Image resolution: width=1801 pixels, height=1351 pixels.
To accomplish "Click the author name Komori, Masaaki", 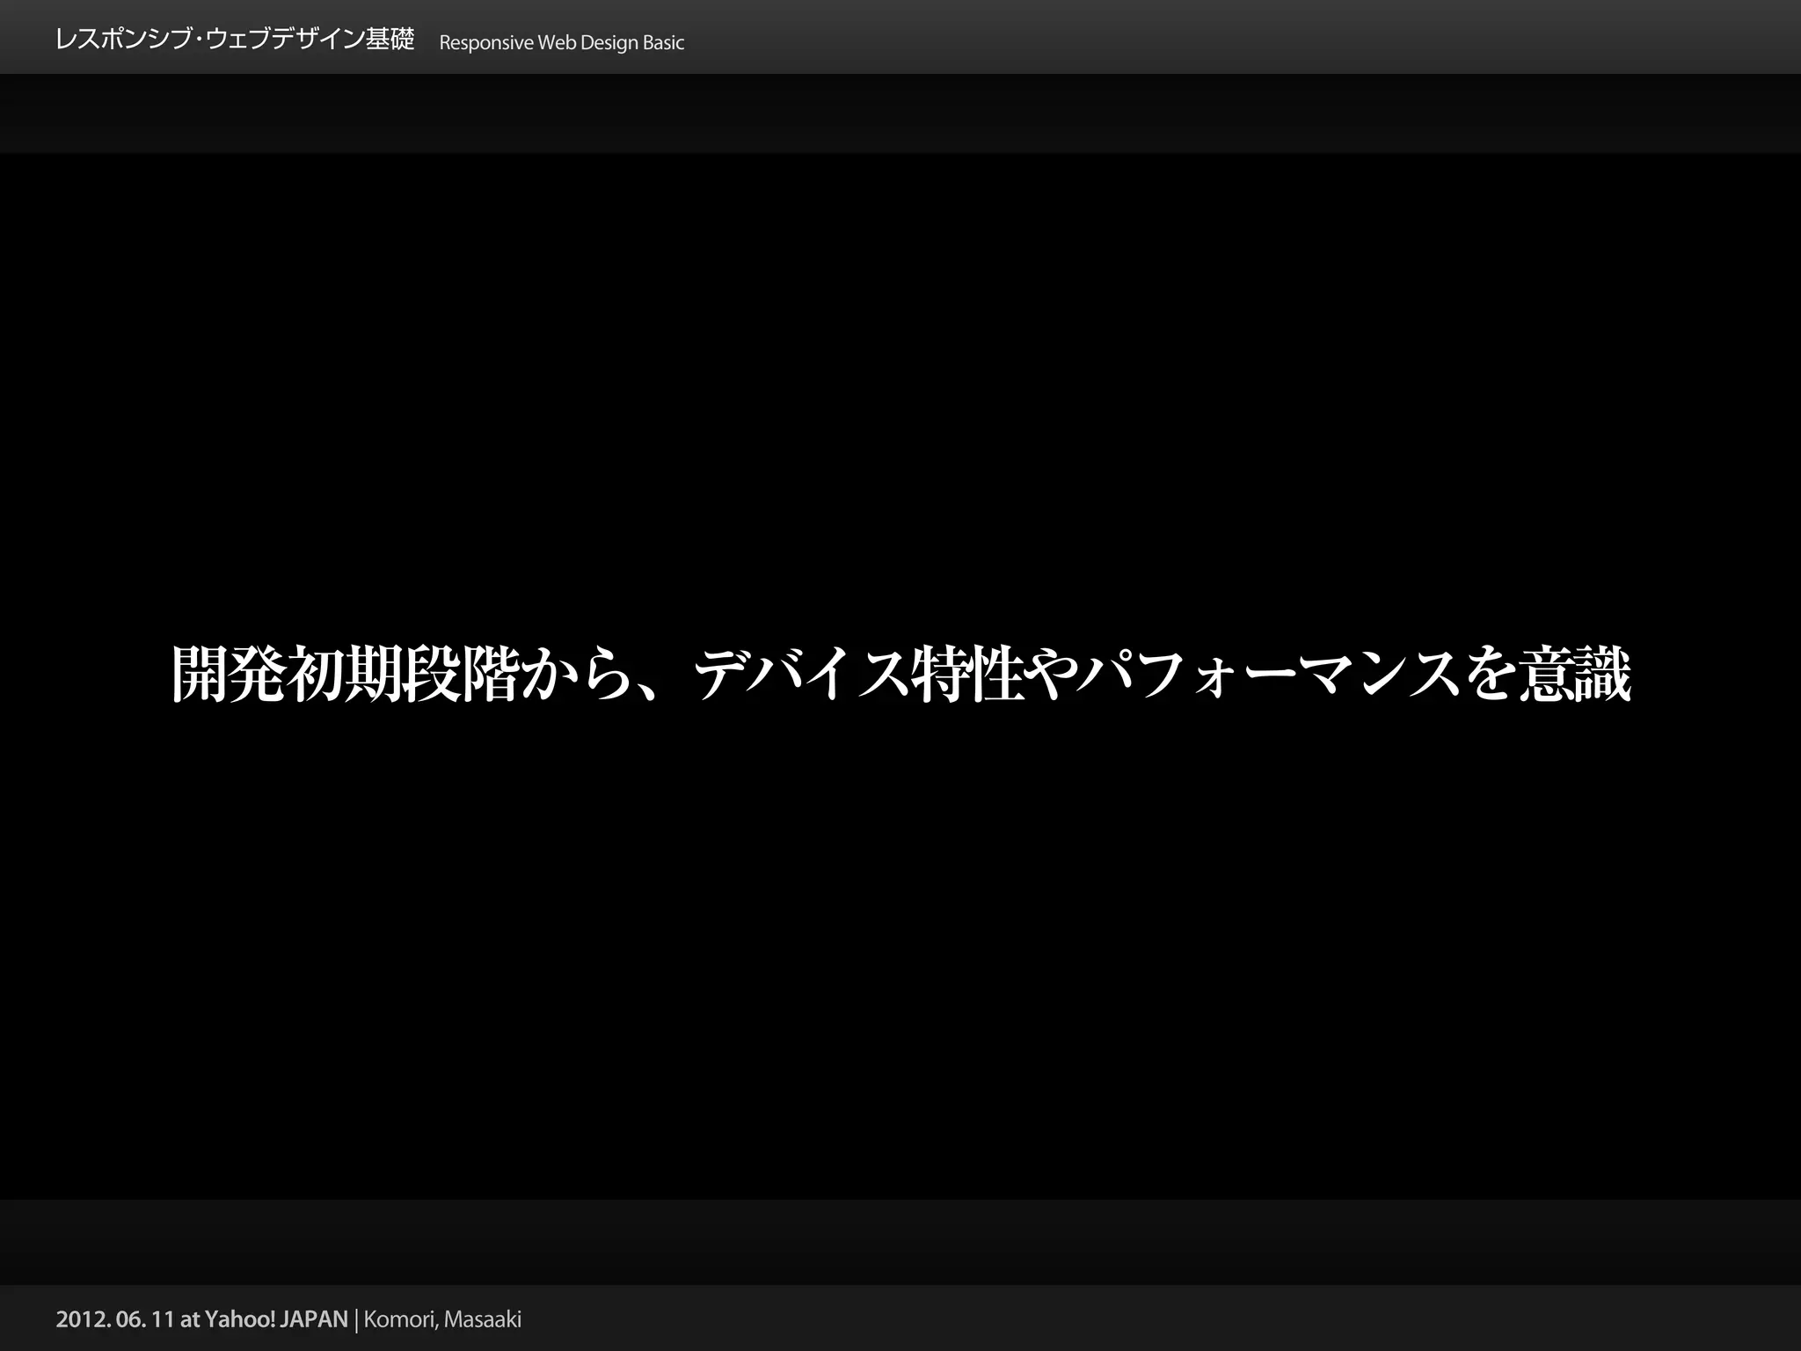I will click(x=442, y=1319).
